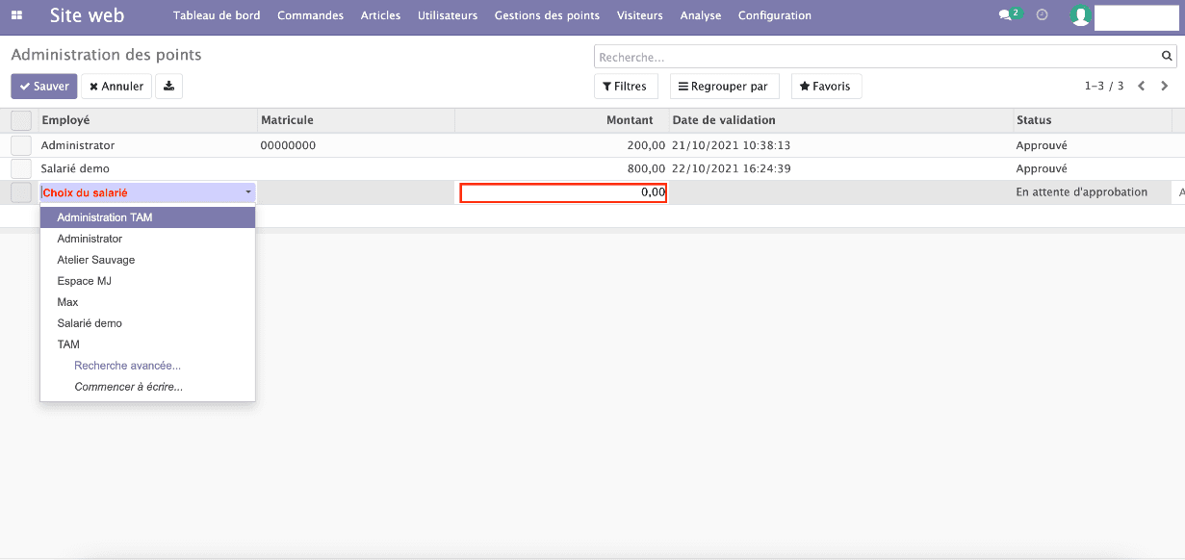Open the Regrouper par menu

[x=724, y=86]
